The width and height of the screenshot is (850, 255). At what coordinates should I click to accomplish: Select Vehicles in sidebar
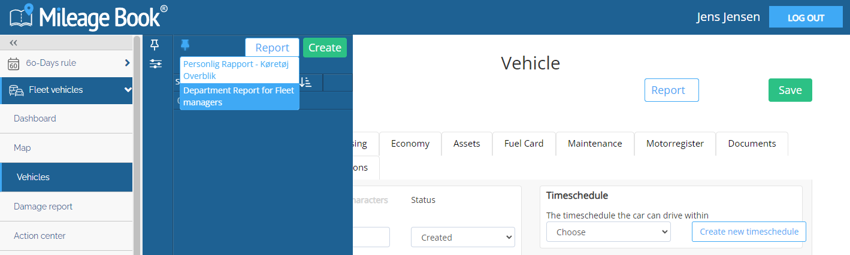(66, 177)
